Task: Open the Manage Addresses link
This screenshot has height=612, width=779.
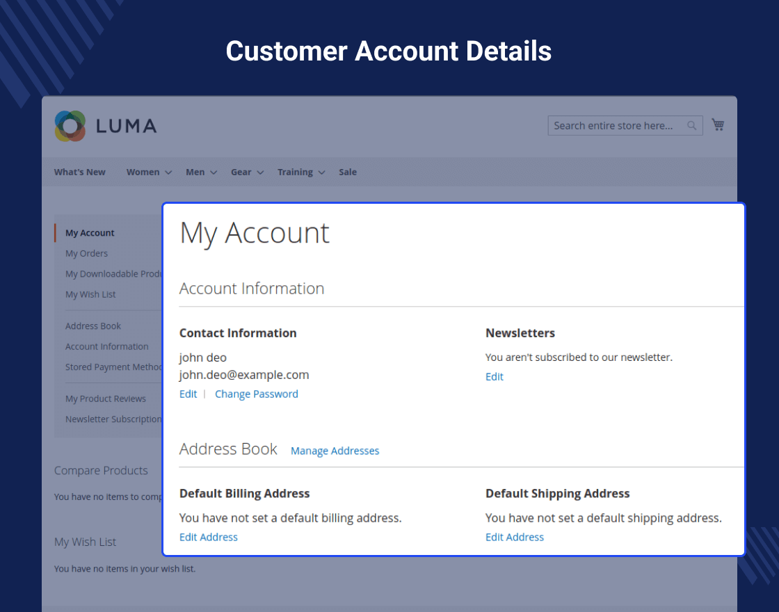Action: [335, 451]
